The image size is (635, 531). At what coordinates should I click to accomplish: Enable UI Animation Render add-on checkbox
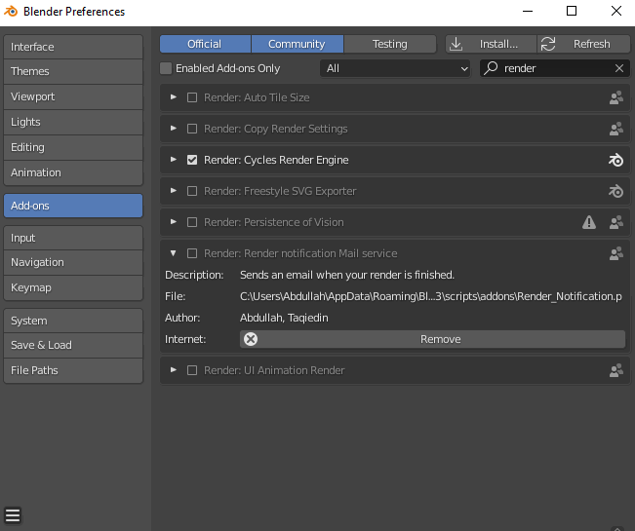[192, 370]
